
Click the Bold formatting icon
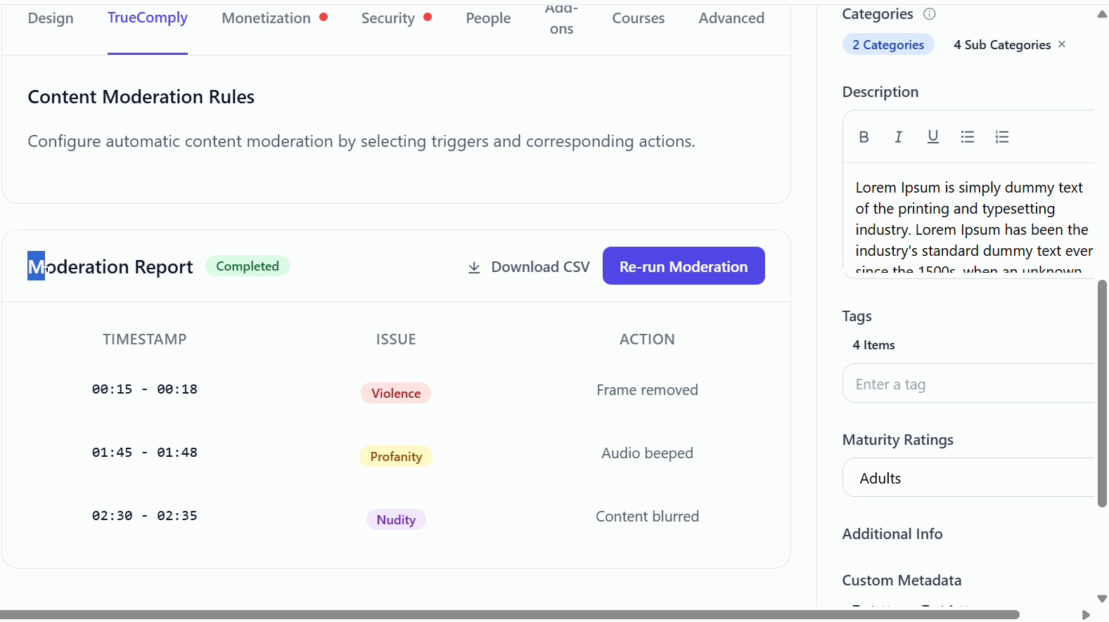pos(864,137)
